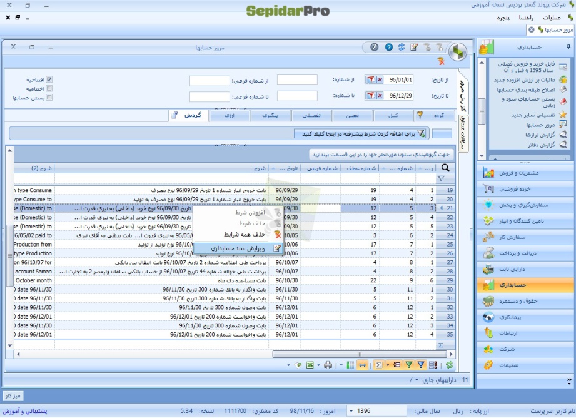Click the 'میز کار' button at bottom

point(13,396)
